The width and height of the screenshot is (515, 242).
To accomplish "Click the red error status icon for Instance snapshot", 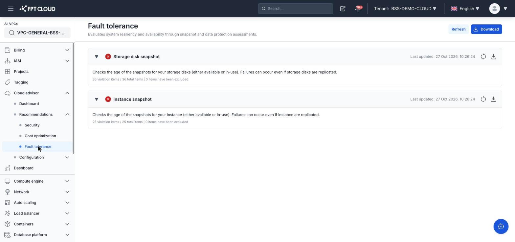I will [108, 99].
